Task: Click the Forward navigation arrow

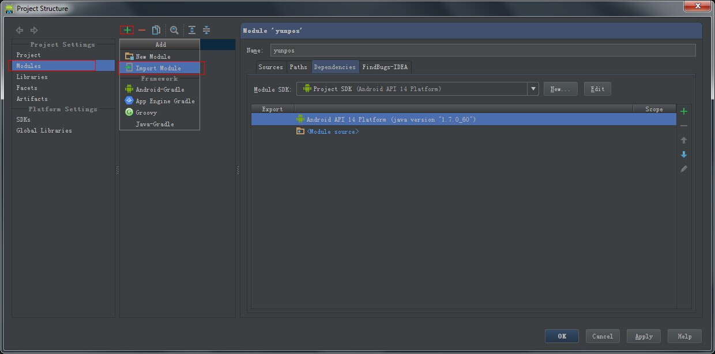Action: [x=34, y=30]
